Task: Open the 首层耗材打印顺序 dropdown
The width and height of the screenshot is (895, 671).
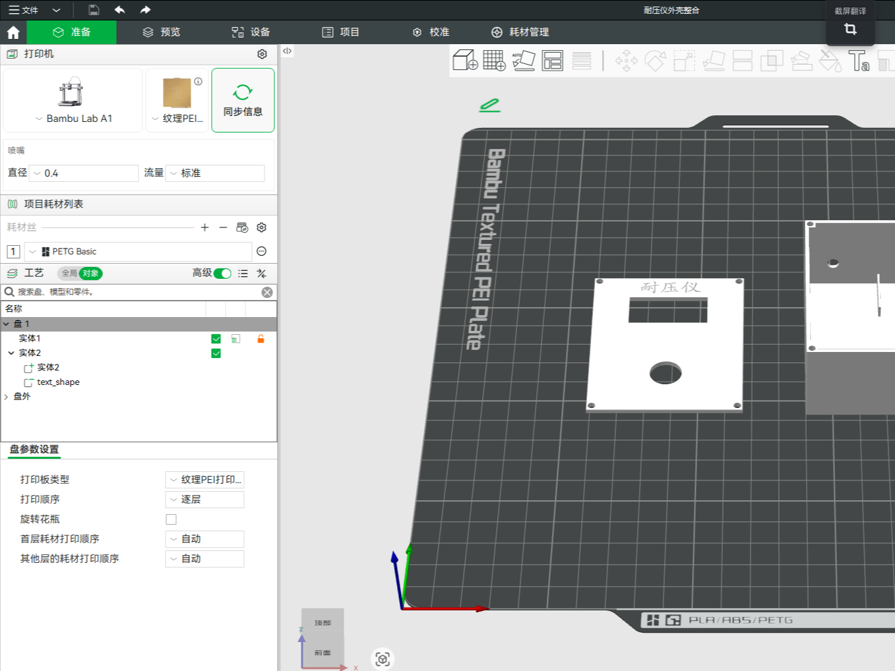Action: (204, 539)
